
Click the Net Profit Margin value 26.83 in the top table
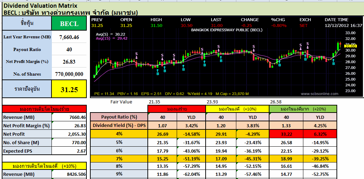click(69, 62)
